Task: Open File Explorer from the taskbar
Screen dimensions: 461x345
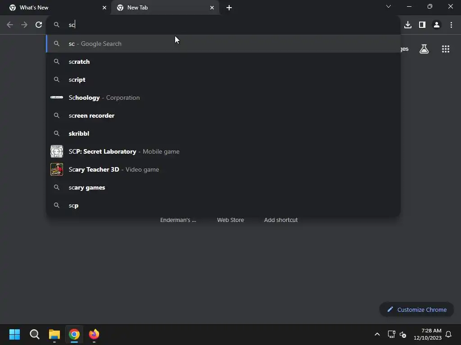Action: tap(54, 334)
